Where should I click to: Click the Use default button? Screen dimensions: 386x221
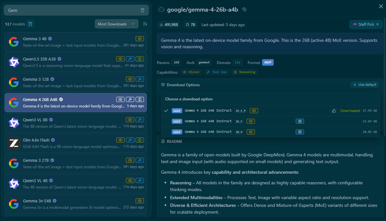(x=365, y=85)
